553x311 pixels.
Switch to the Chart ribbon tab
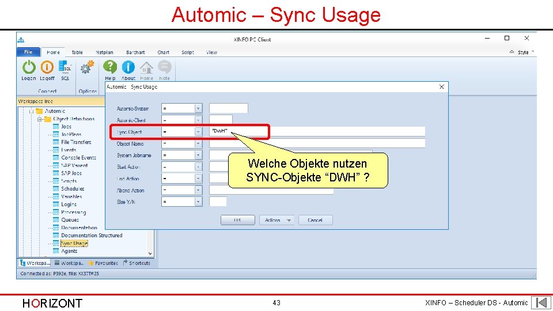(163, 52)
